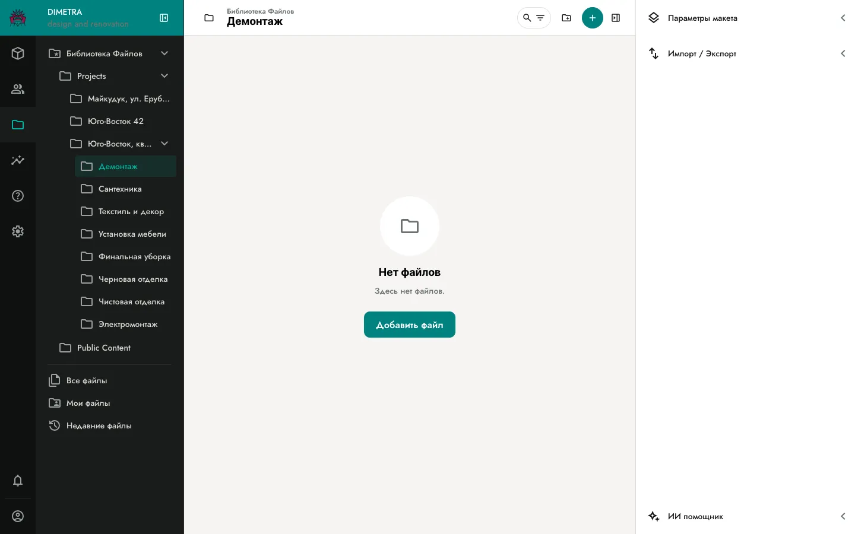Expand the Импорт / Экспорт section chevron
This screenshot has height=534, width=855.
click(843, 53)
